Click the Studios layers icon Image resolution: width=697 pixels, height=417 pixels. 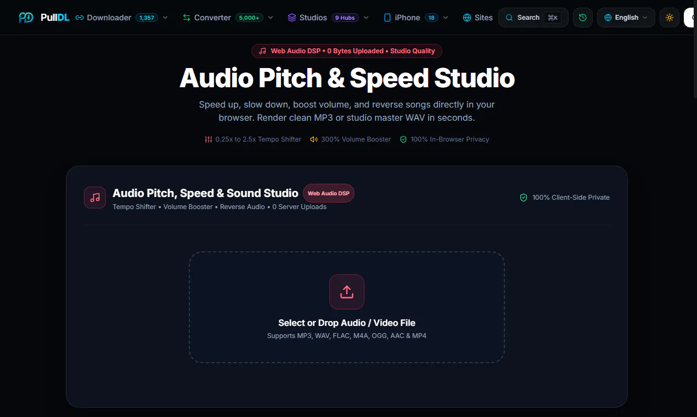point(292,18)
